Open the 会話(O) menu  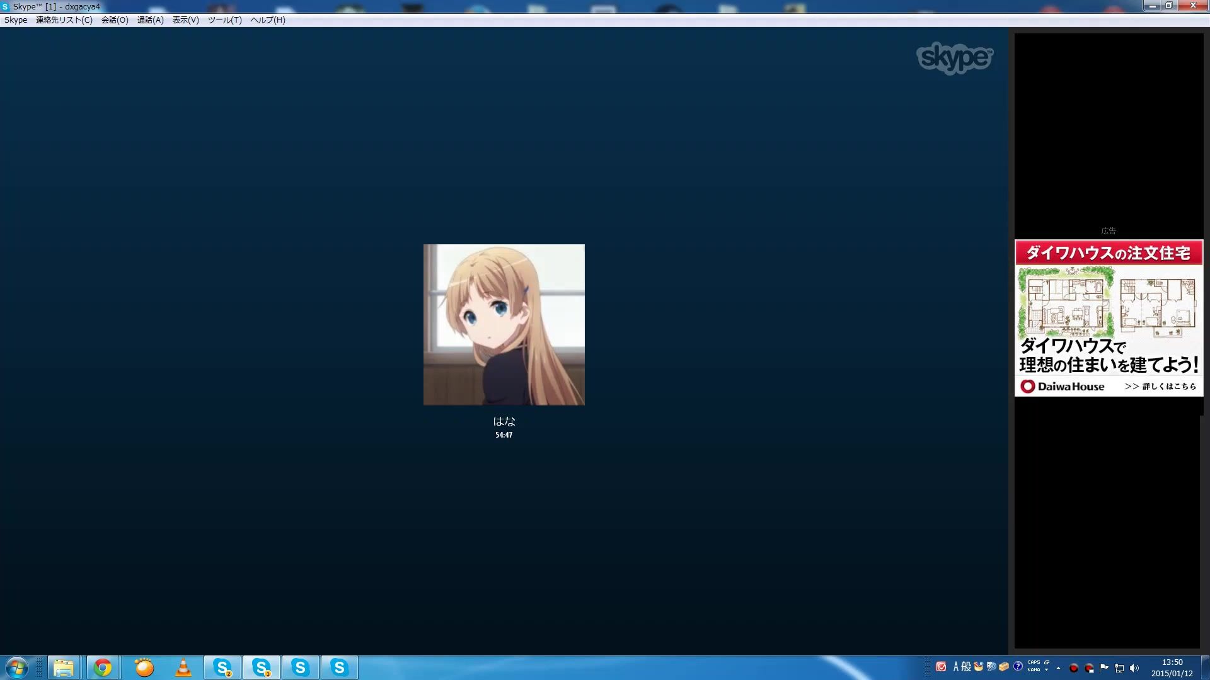coord(115,20)
